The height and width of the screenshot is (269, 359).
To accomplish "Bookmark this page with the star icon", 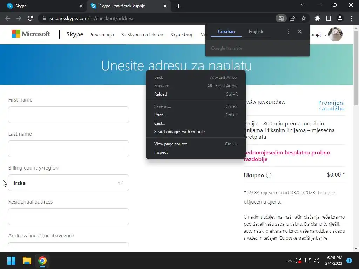I will (x=304, y=18).
